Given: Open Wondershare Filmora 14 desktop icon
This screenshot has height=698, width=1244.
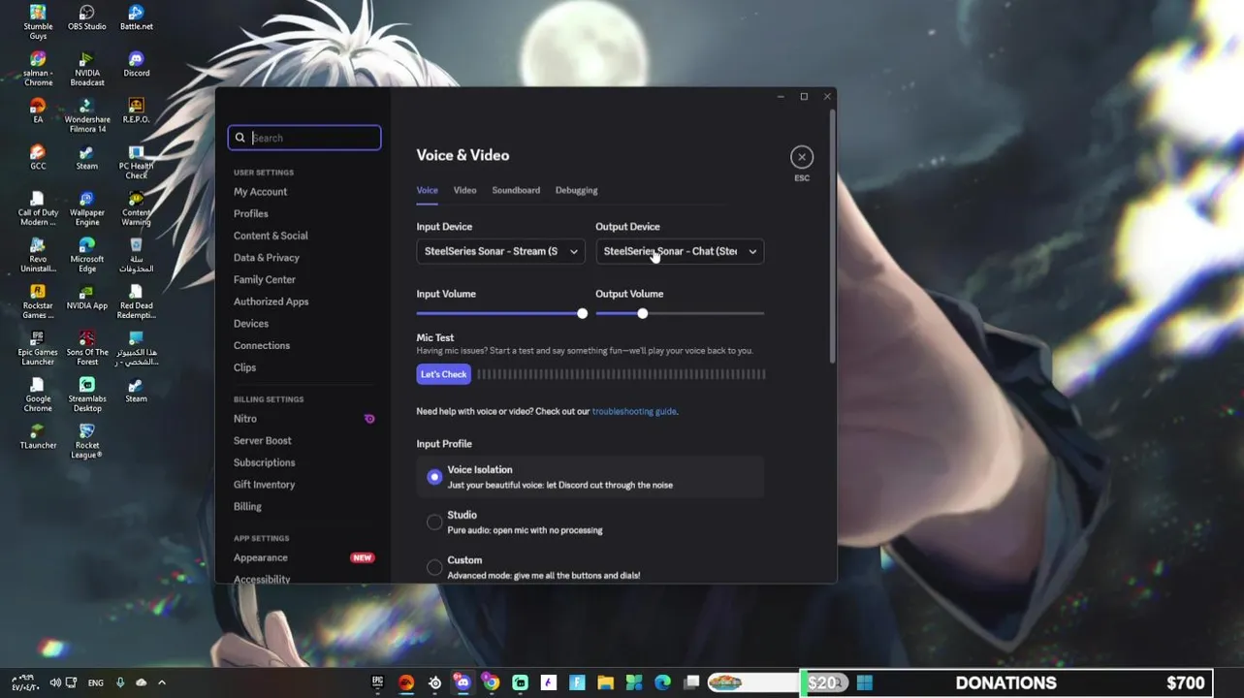Looking at the screenshot, I should [86, 114].
